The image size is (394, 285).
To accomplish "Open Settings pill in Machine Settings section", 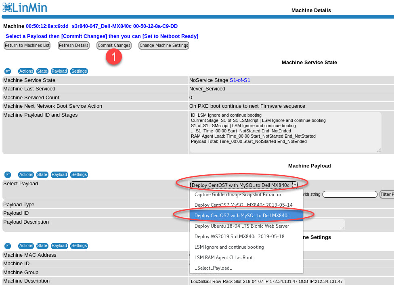I will coord(79,246).
